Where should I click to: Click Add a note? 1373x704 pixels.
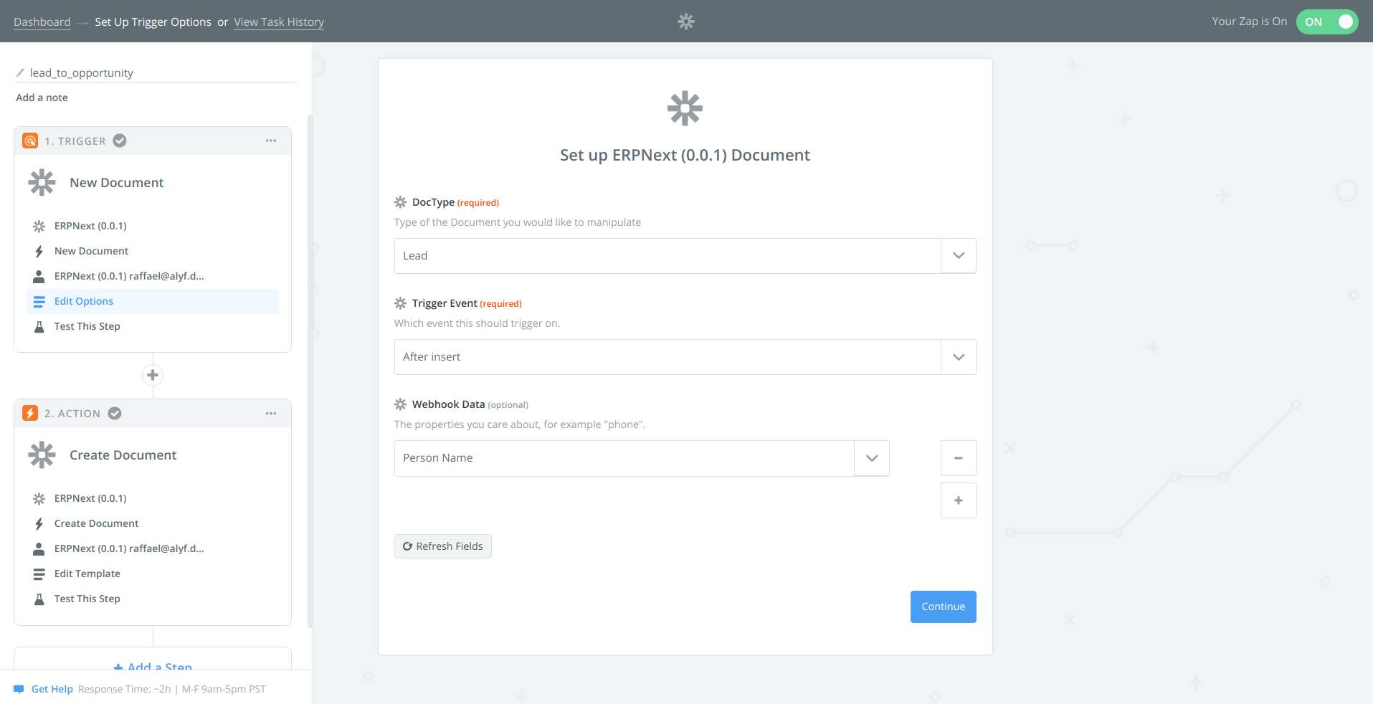(42, 97)
